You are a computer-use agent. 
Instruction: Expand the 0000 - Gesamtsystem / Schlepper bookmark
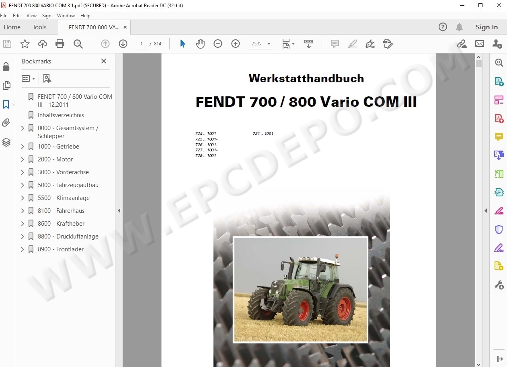23,128
